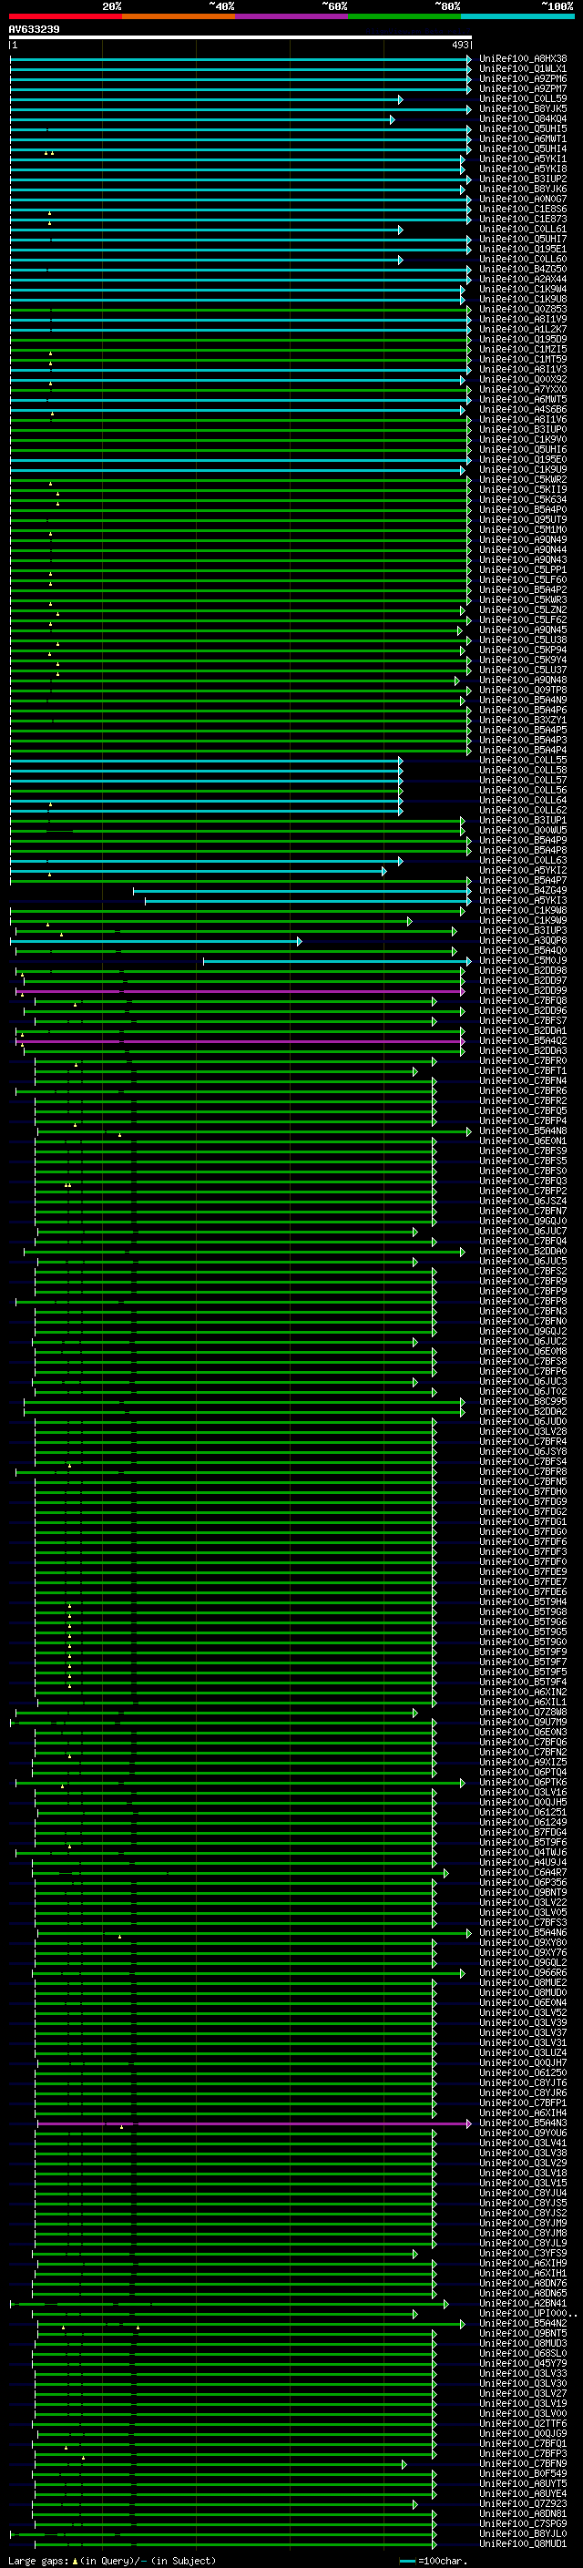Select hit label UniRef100_A9ZPM6
583x2568 pixels.
click(x=522, y=78)
